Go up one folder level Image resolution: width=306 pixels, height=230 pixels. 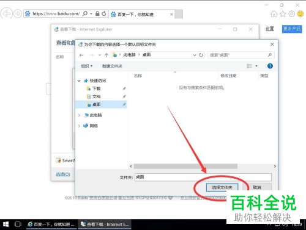(106, 55)
